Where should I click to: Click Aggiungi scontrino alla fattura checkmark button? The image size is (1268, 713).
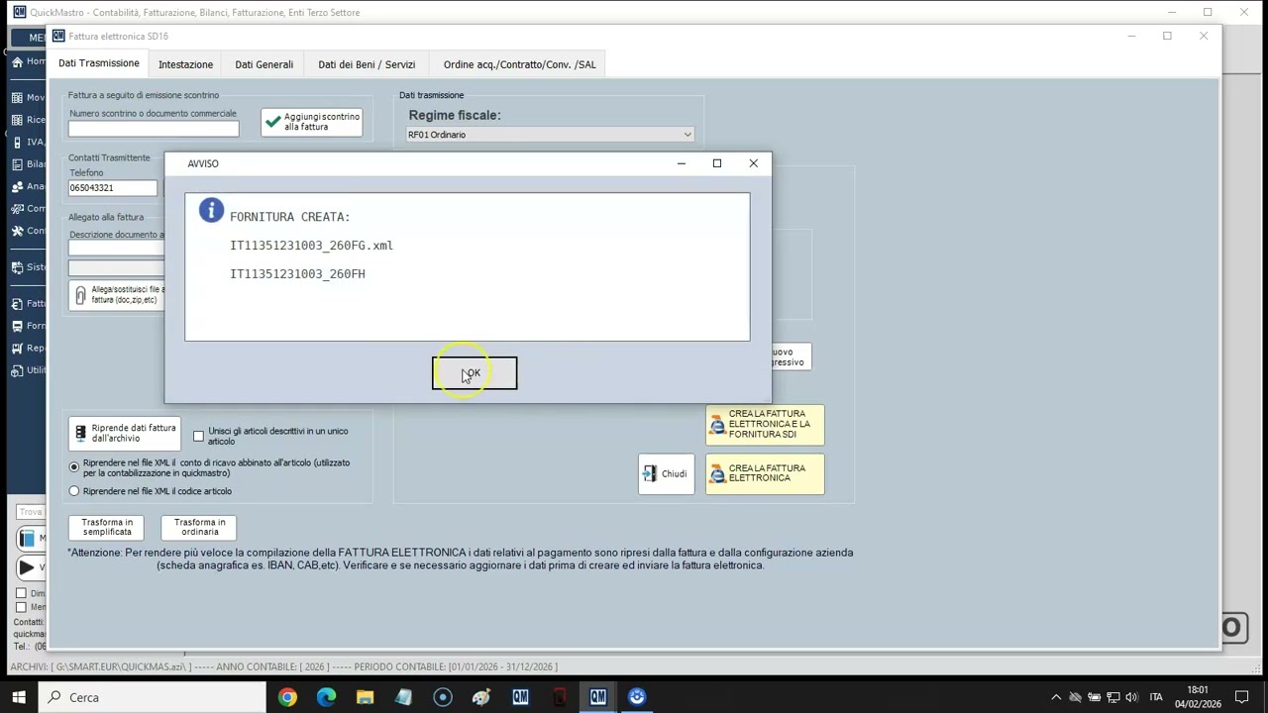tap(311, 122)
